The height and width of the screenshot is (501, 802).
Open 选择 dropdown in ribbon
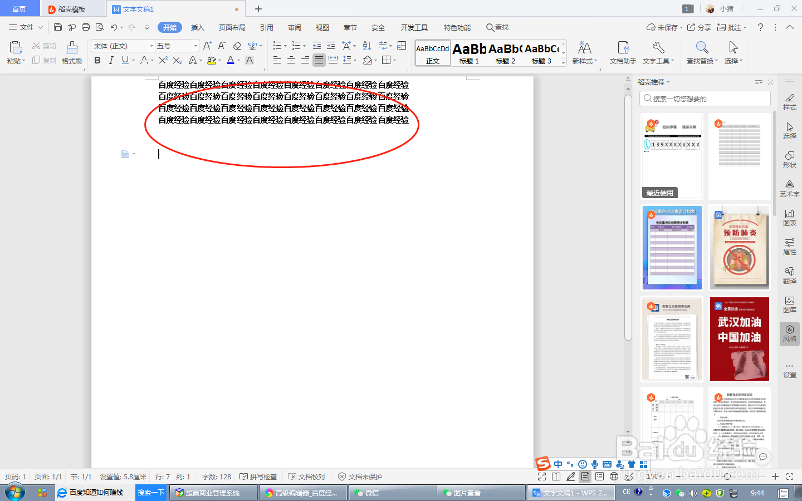(x=733, y=53)
